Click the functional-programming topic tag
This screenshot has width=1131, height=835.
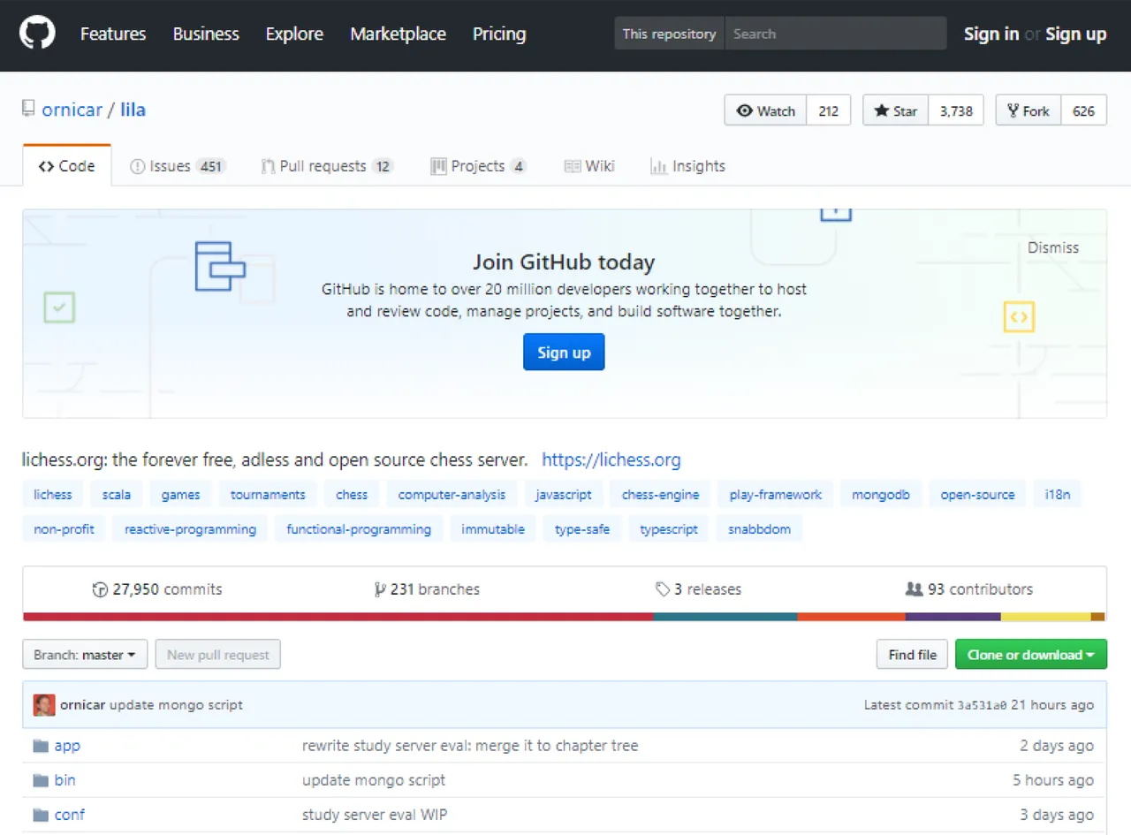point(359,529)
